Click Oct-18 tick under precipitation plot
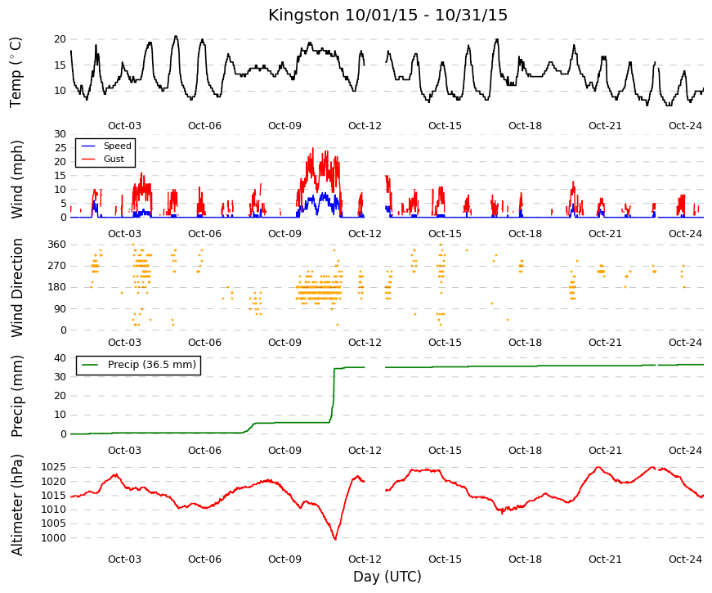This screenshot has height=593, width=712. pyautogui.click(x=525, y=451)
